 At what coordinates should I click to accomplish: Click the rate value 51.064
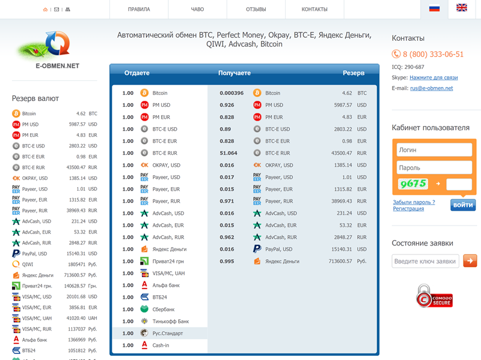click(228, 153)
